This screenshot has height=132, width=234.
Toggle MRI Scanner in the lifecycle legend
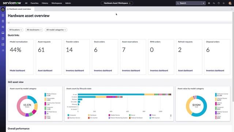(155, 118)
